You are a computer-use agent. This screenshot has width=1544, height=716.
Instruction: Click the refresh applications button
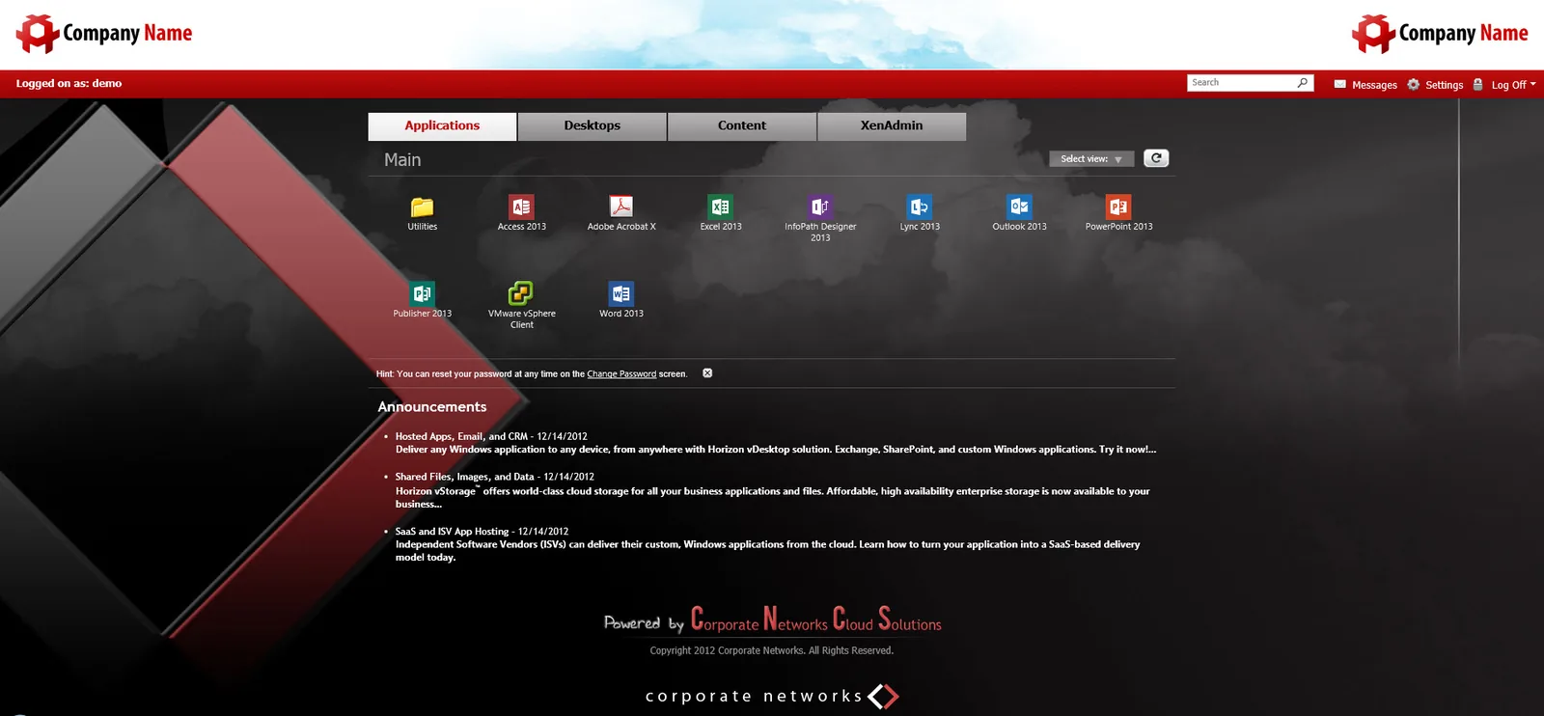1156,158
